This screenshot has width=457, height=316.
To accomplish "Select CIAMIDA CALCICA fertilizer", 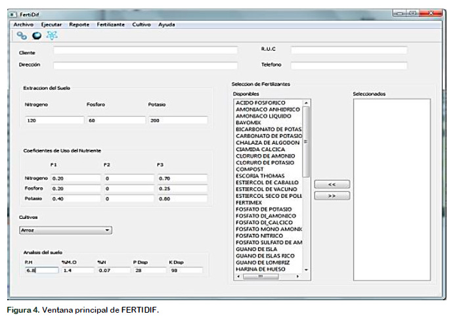I will click(260, 149).
